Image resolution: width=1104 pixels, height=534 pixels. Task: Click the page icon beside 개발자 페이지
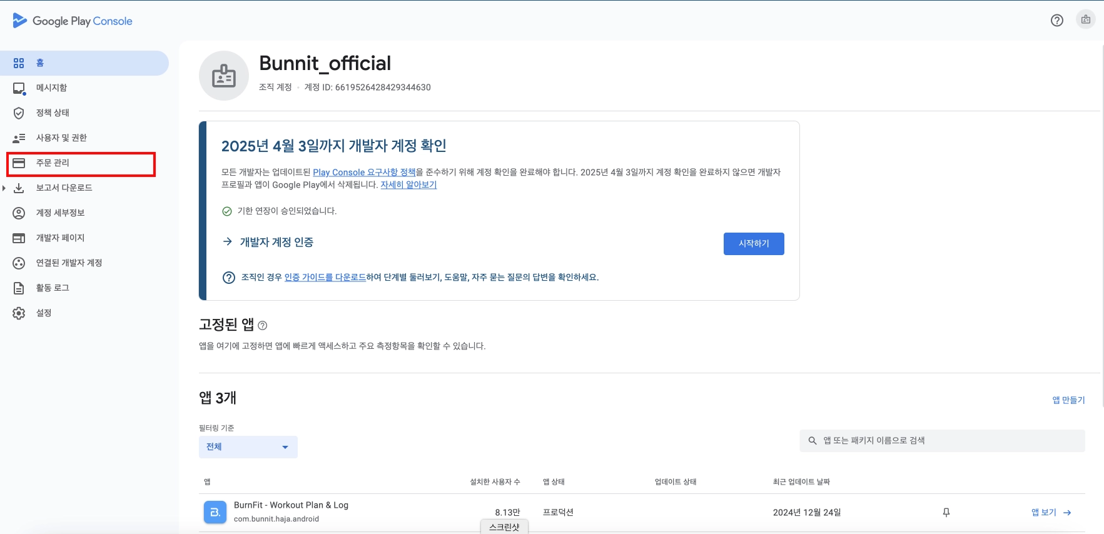tap(19, 238)
